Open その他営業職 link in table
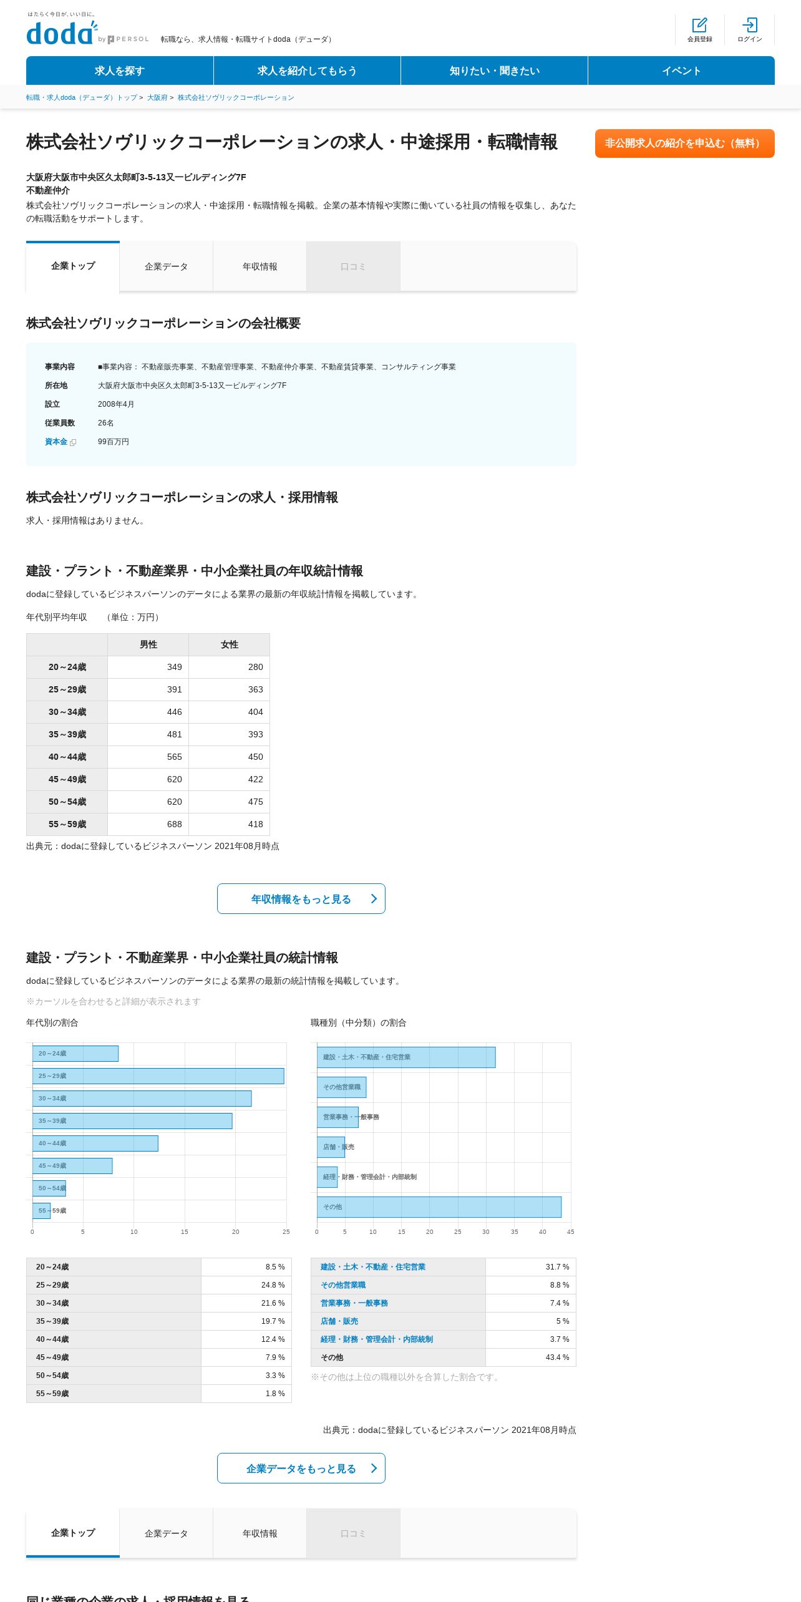 pyautogui.click(x=343, y=1285)
